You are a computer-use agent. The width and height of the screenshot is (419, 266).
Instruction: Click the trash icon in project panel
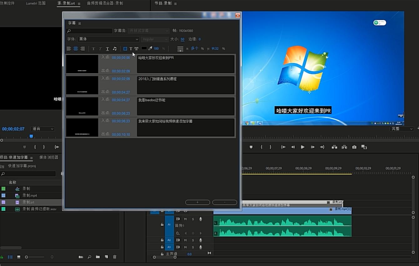pos(115,257)
